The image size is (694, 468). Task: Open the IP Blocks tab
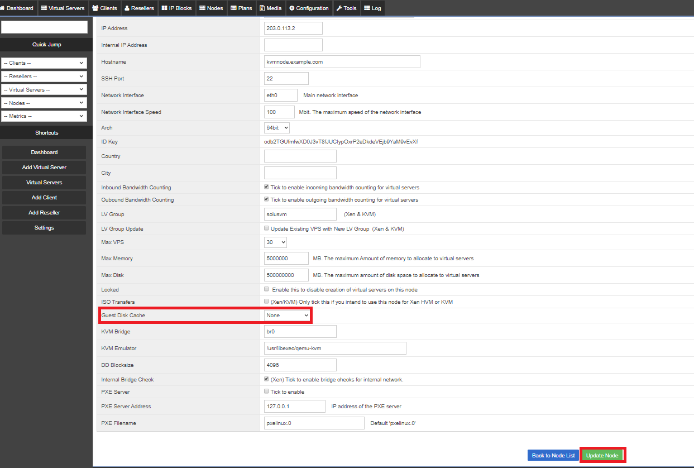click(x=176, y=8)
